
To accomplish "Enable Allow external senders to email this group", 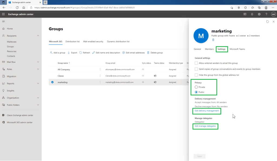I will pyautogui.click(x=196, y=63).
